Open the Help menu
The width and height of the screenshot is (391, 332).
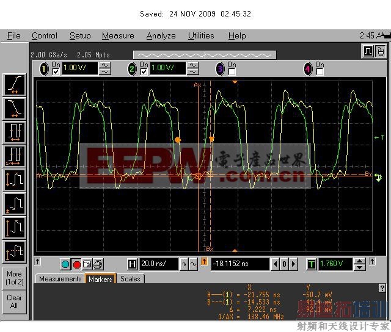click(x=237, y=36)
